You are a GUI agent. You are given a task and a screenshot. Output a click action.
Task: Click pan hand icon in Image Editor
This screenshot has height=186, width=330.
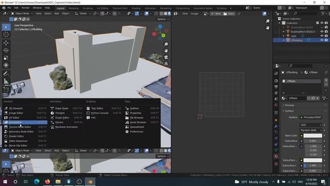(268, 27)
